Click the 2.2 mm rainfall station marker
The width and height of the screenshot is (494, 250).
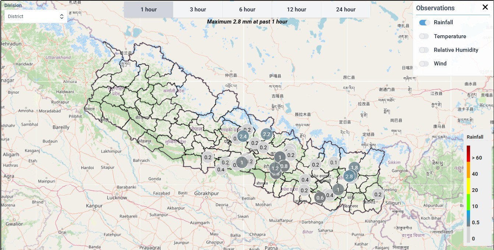pyautogui.click(x=267, y=134)
